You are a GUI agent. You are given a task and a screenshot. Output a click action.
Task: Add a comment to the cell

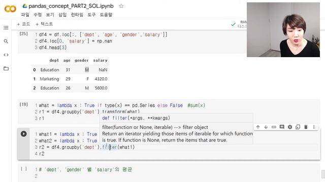pyautogui.click(x=282, y=127)
